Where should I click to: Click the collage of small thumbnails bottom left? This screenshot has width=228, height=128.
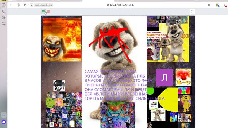tap(64, 110)
